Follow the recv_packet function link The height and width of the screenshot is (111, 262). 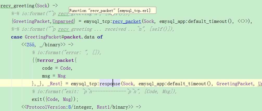pos(127,22)
